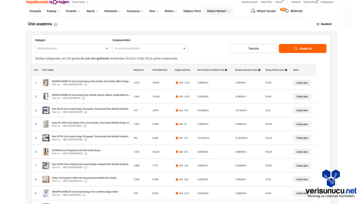Image resolution: width=363 pixels, height=204 pixels.
Task: Go to Anasayfa
Action: [x=35, y=11]
